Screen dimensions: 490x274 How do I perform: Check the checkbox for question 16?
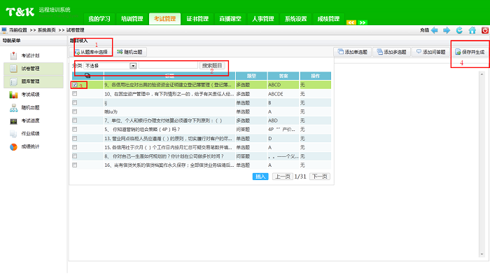pos(75,165)
